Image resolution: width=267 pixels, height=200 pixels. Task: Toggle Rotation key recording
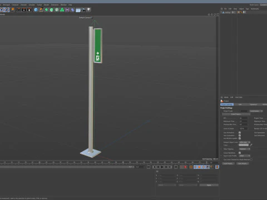click(x=204, y=167)
